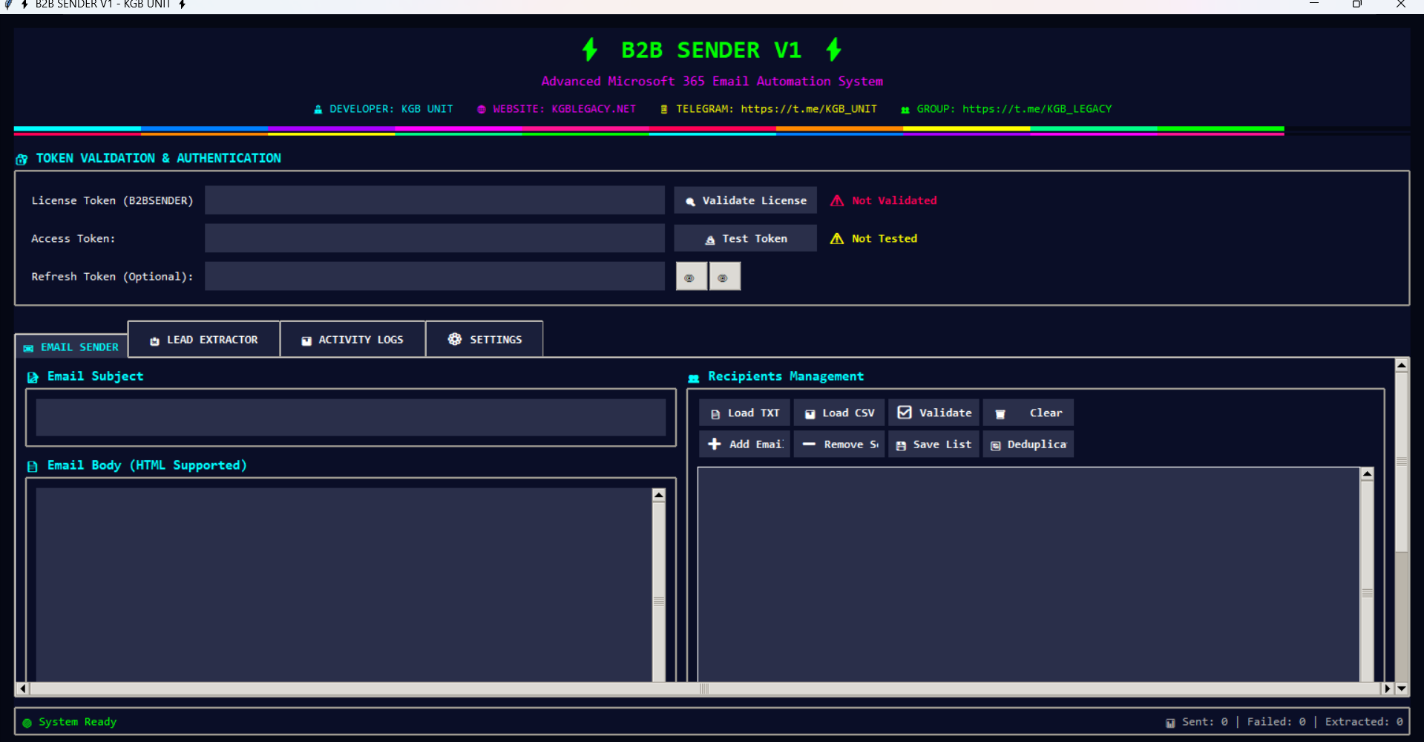
Task: Click the main panel scroll-up arrow
Action: click(x=1401, y=364)
